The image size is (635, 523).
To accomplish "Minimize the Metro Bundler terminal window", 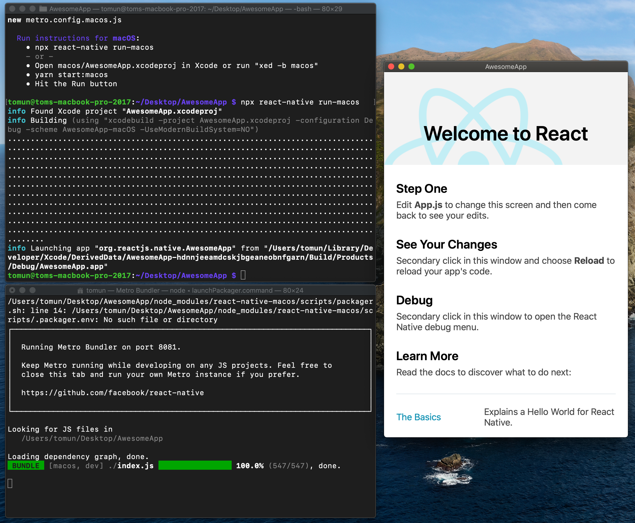I will pyautogui.click(x=22, y=290).
